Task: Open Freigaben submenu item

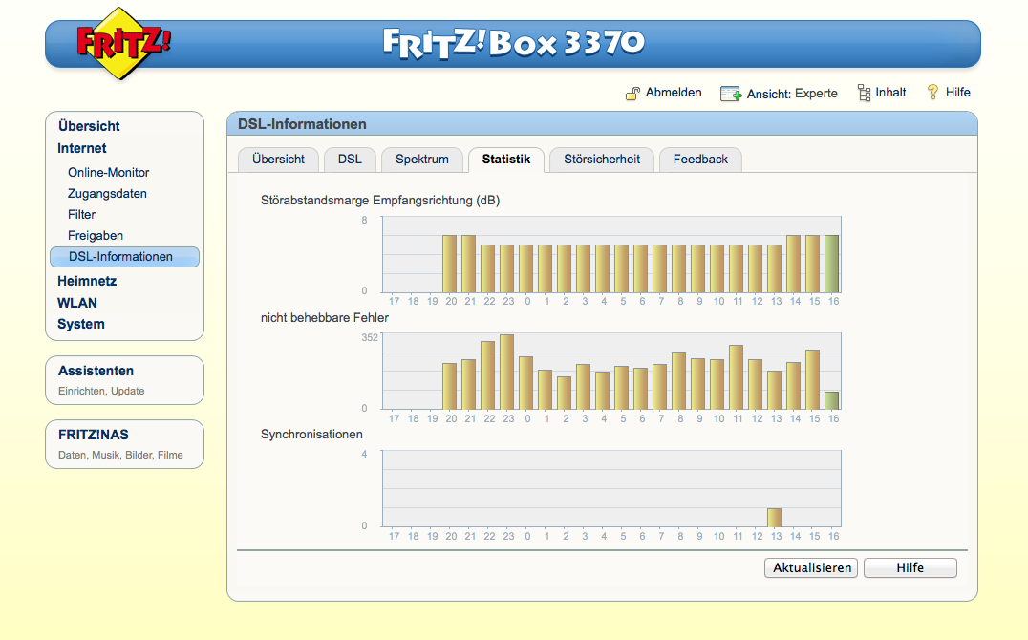Action: [96, 235]
